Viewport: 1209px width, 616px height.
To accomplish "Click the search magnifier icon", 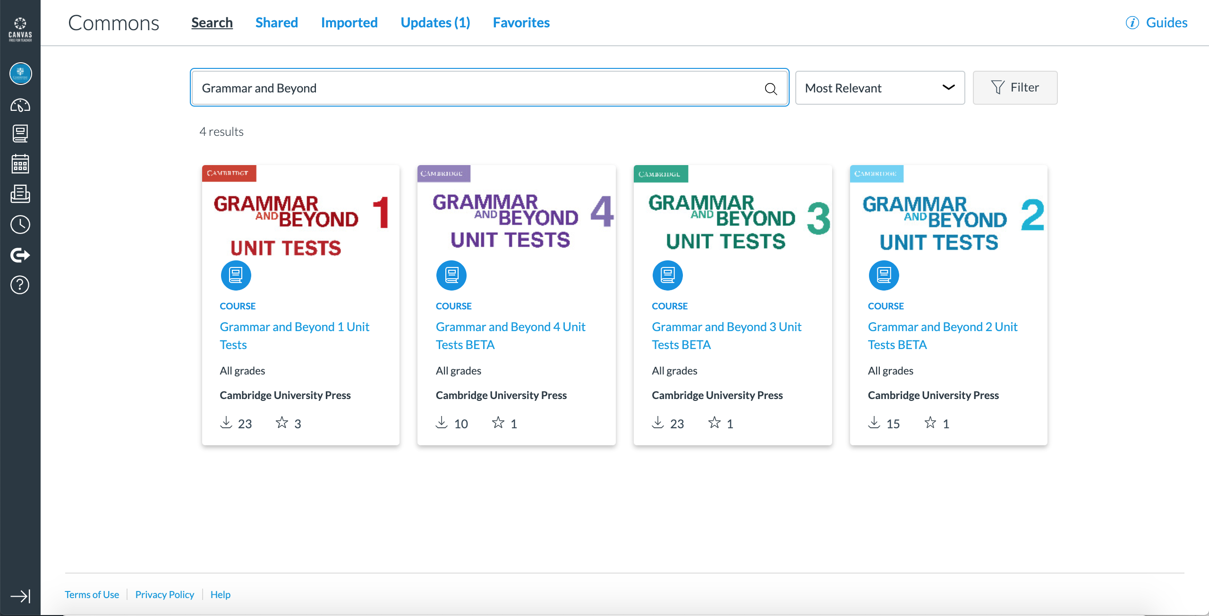I will coord(771,88).
